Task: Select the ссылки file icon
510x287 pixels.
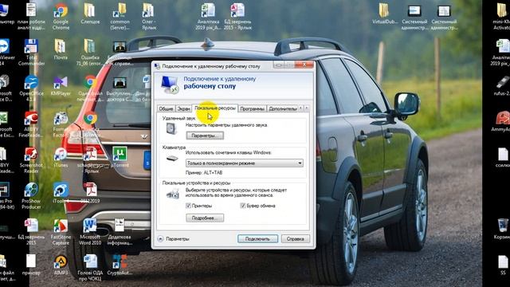Action: tap(503, 158)
